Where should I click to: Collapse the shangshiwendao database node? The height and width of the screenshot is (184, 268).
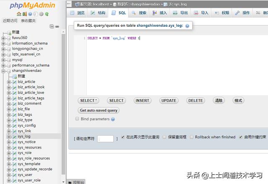pos(3,71)
